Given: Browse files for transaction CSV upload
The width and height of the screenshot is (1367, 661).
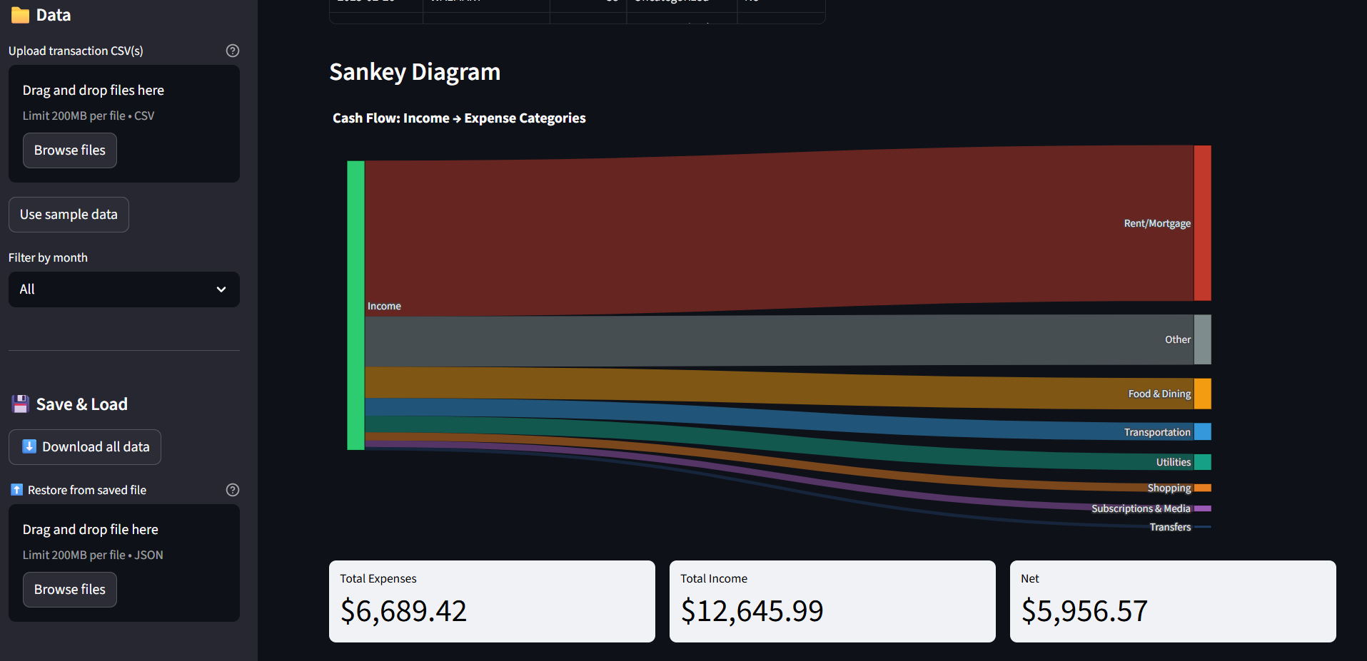Looking at the screenshot, I should (x=70, y=150).
